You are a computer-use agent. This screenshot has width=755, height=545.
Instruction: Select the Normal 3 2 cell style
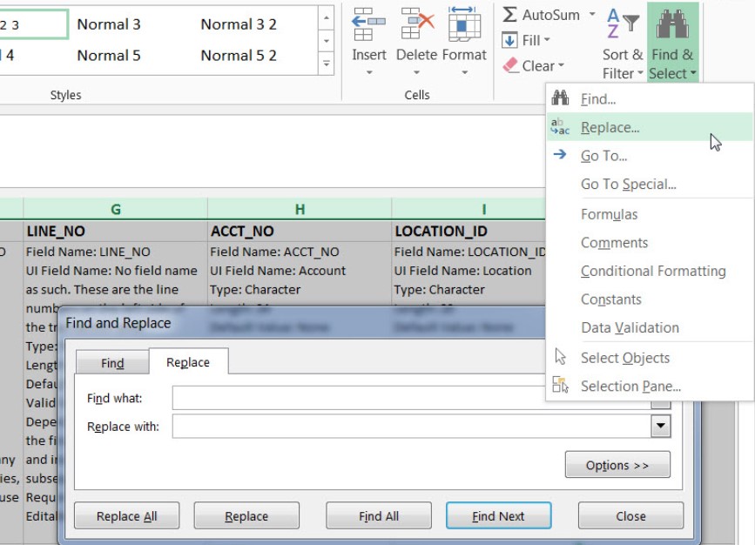(239, 24)
